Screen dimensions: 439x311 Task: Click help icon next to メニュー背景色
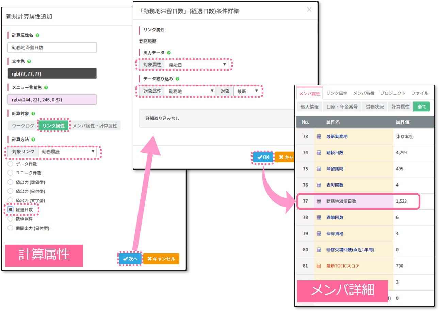(x=46, y=87)
